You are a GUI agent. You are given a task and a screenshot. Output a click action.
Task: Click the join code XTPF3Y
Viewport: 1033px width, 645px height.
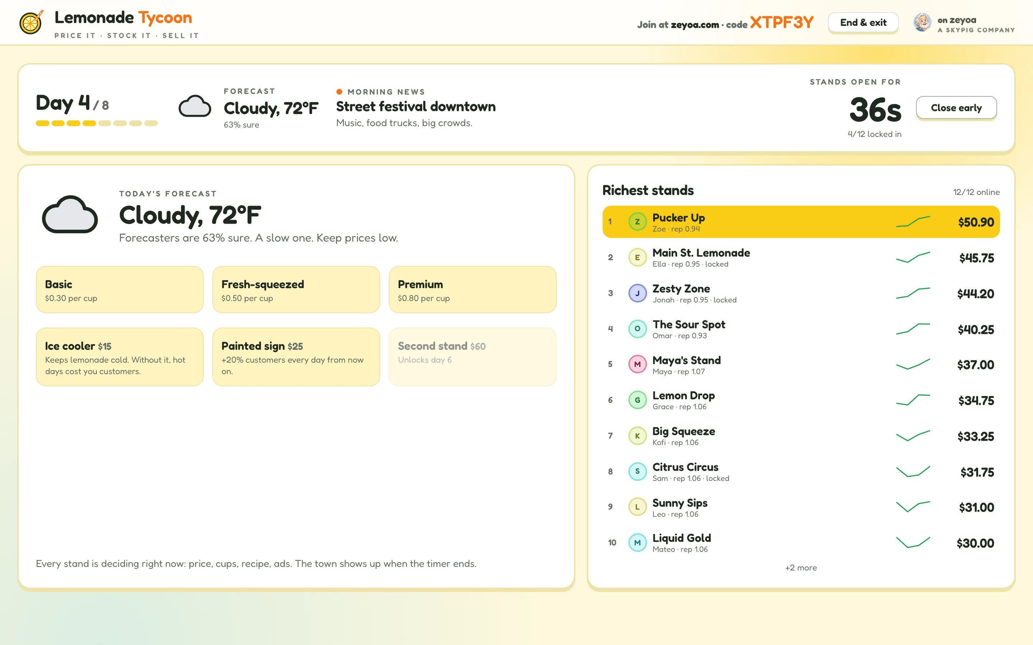782,22
